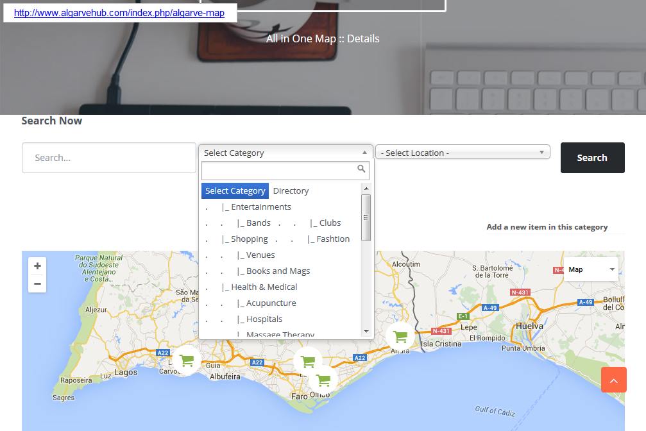Screen dimensions: 646x431
Task: Click inside the Search text field
Action: [108, 157]
